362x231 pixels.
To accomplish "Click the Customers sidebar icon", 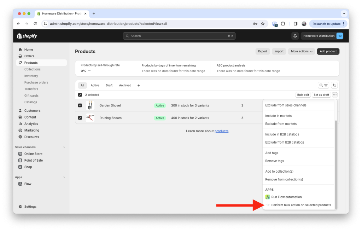I will [20, 111].
